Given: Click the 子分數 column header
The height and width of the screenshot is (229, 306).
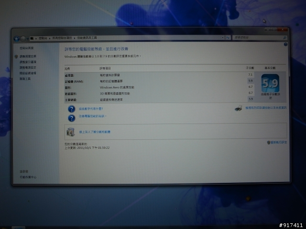Looking at the screenshot, I should coord(250,68).
